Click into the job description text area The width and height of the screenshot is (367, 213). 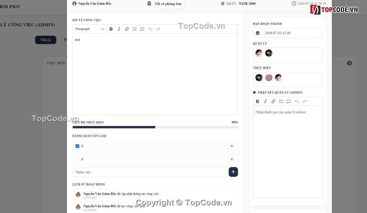pos(155,74)
